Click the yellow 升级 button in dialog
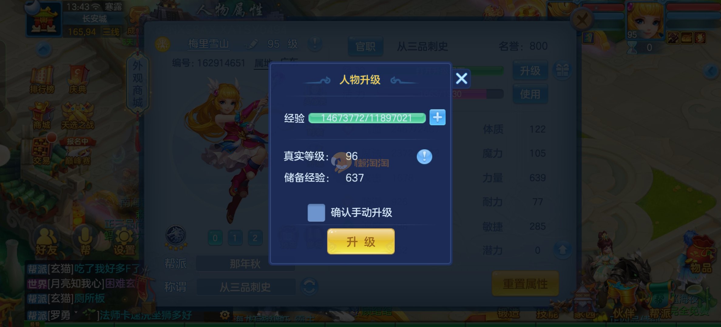 (x=361, y=242)
